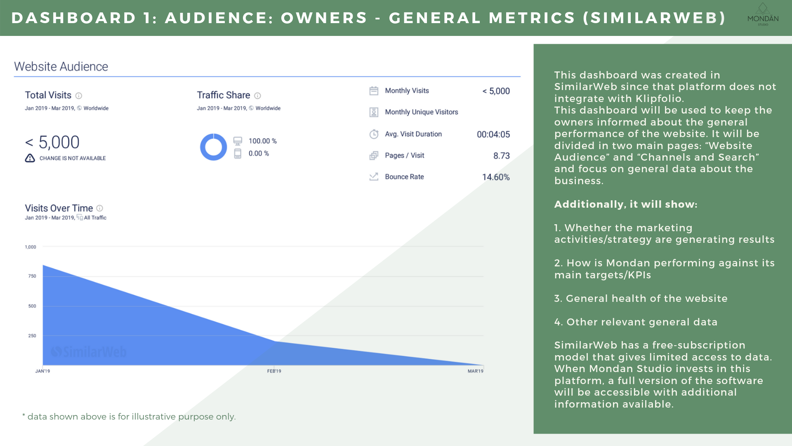792x446 pixels.
Task: Click the illustrative data footnote
Action: tap(129, 417)
